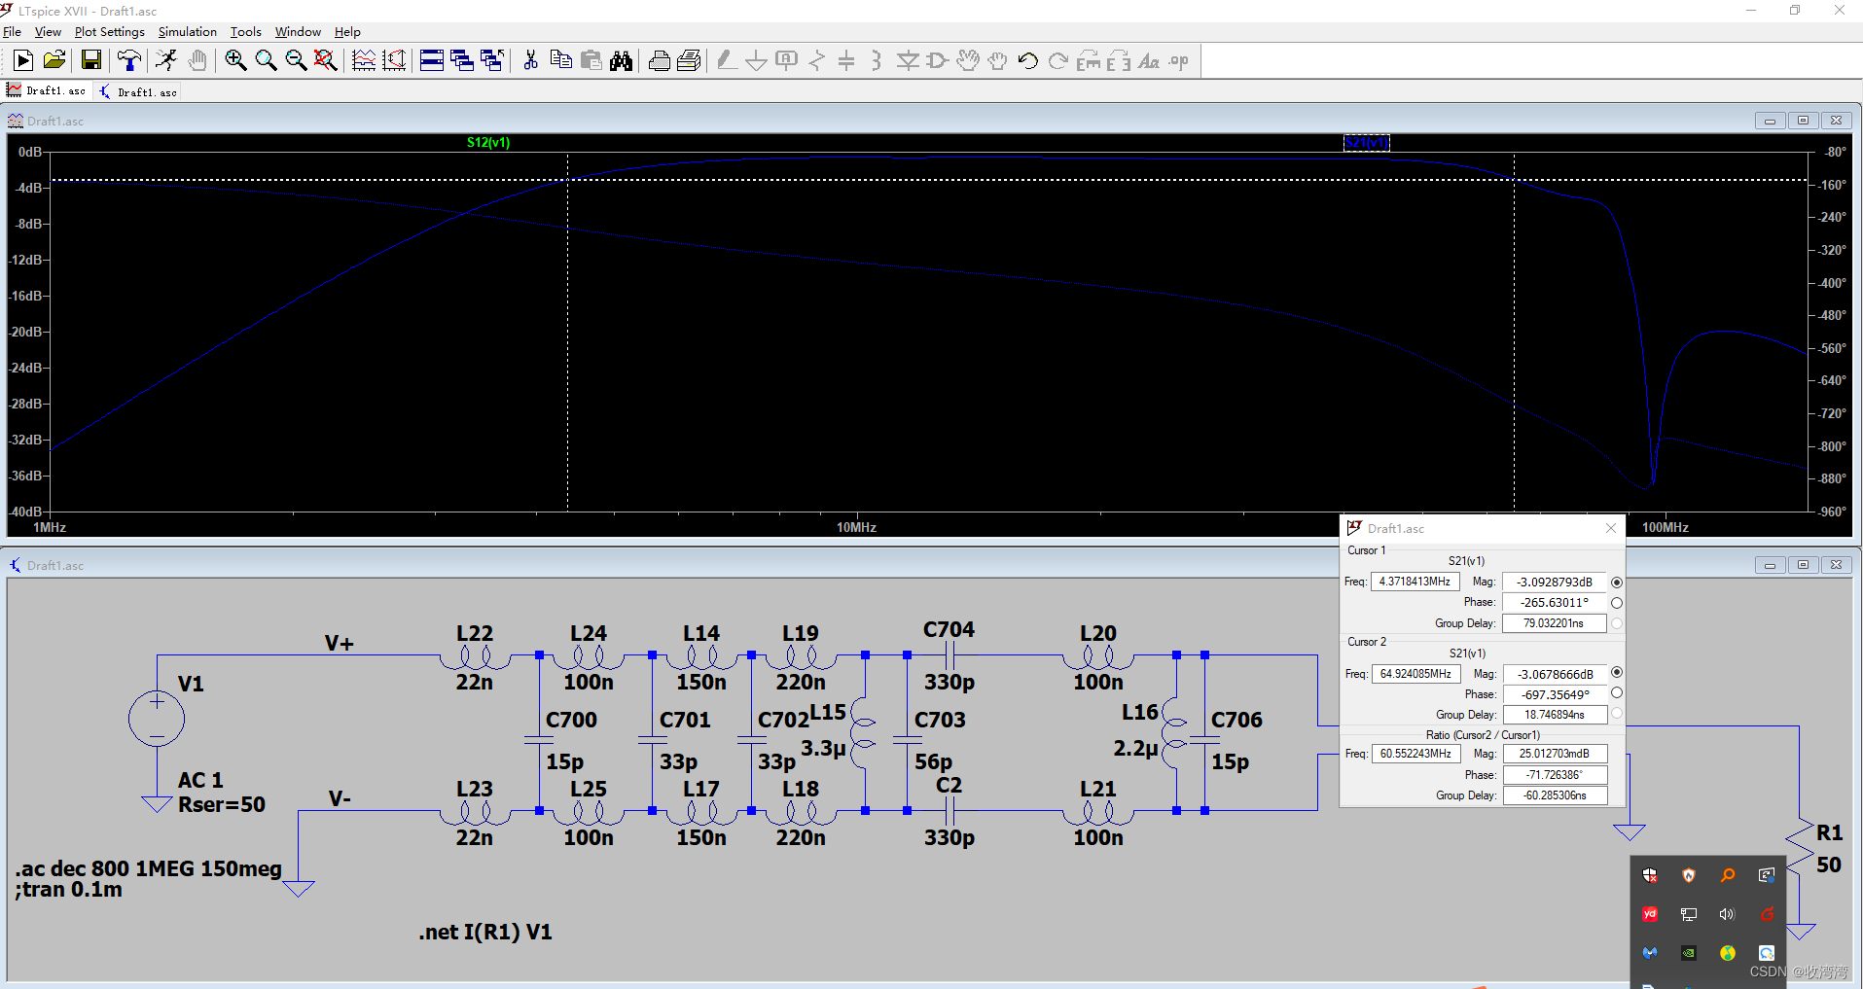Select Cursor 1 Phase radio button
Screen dimensions: 1863x989
click(1617, 603)
